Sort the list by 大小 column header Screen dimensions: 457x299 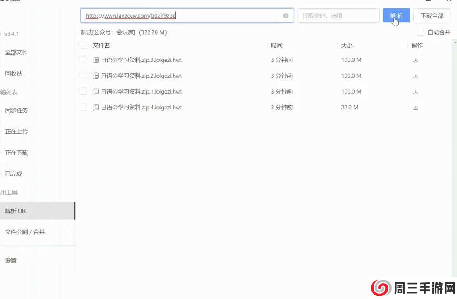(x=347, y=46)
